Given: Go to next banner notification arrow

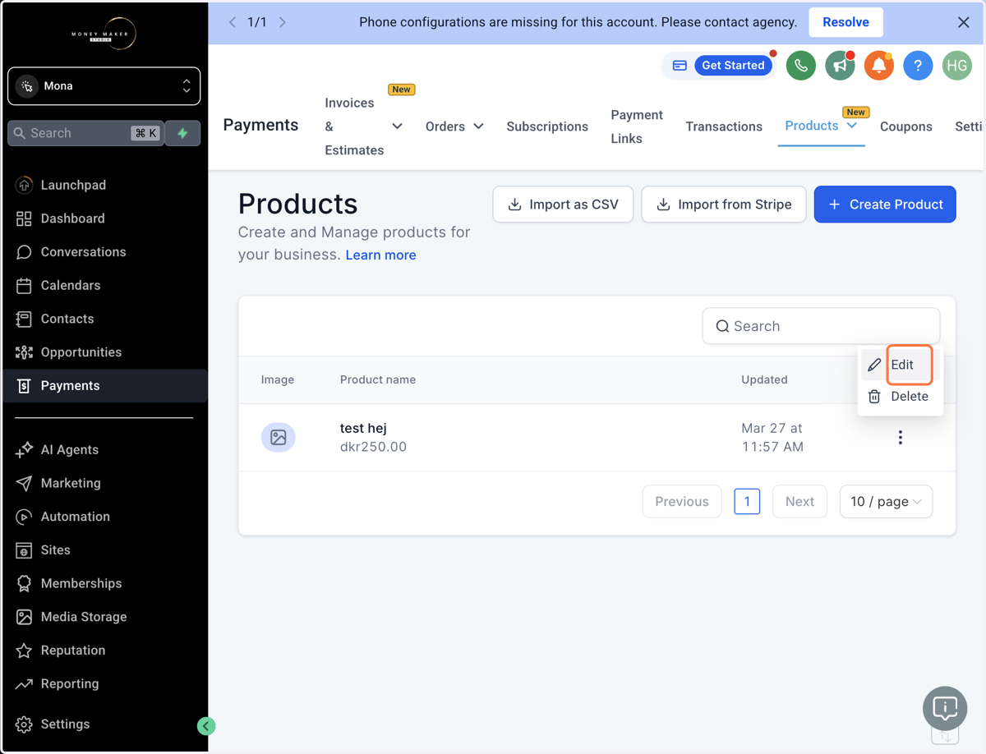Looking at the screenshot, I should tap(283, 22).
